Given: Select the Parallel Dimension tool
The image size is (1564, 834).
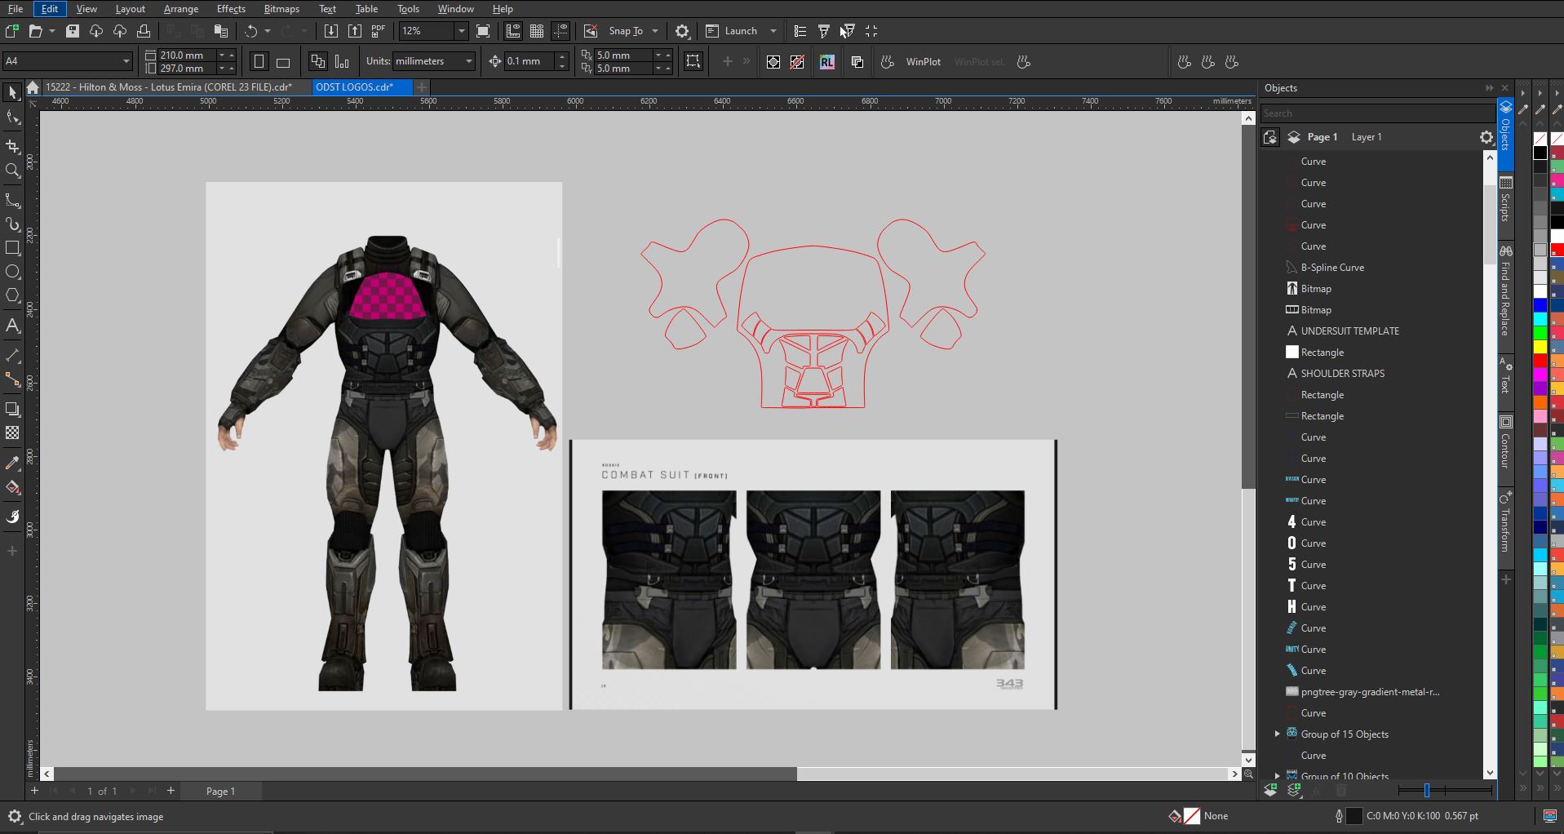Looking at the screenshot, I should pos(12,356).
